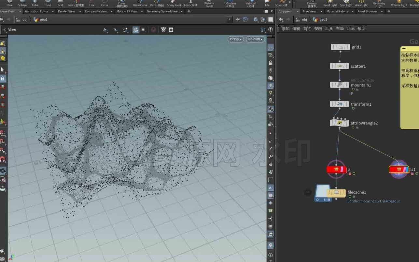419x262 pixels.
Task: Click the Volume Light shelf tool
Action: (x=399, y=4)
